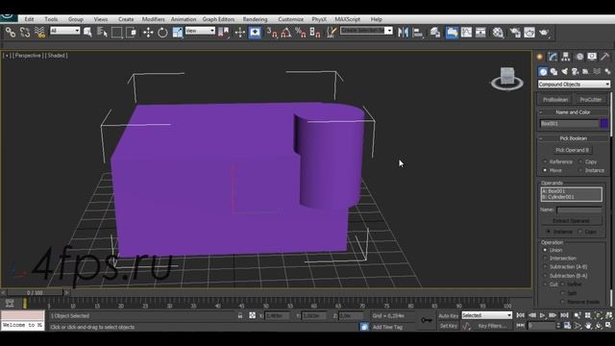Open the selection filter dropdown showing All
The image size is (615, 346).
(65, 31)
